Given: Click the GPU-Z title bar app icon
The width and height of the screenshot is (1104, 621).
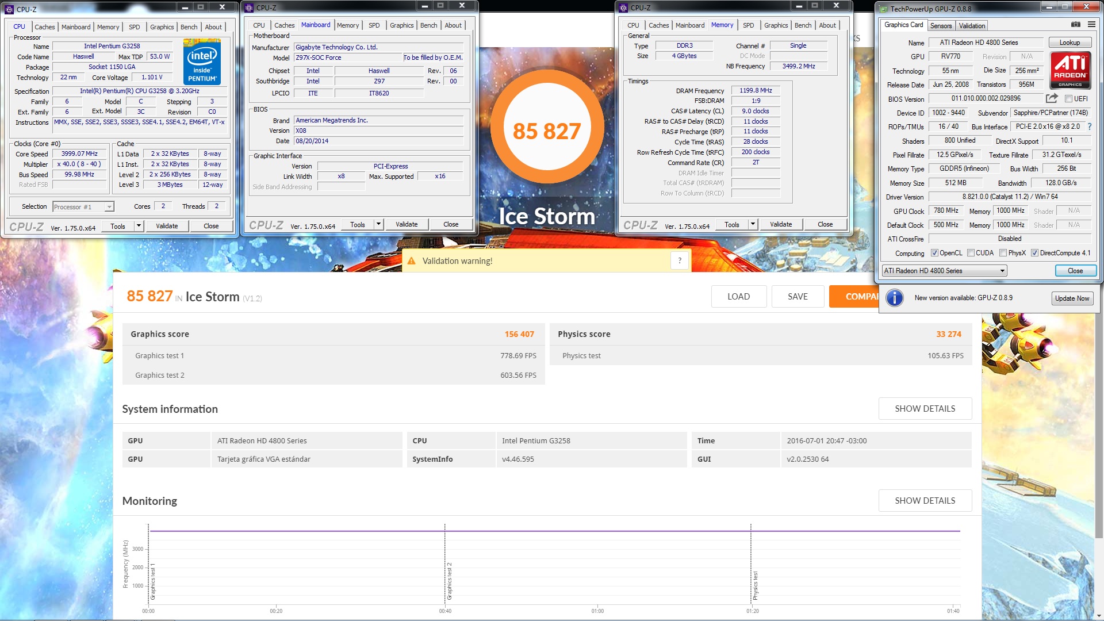Looking at the screenshot, I should pos(883,9).
